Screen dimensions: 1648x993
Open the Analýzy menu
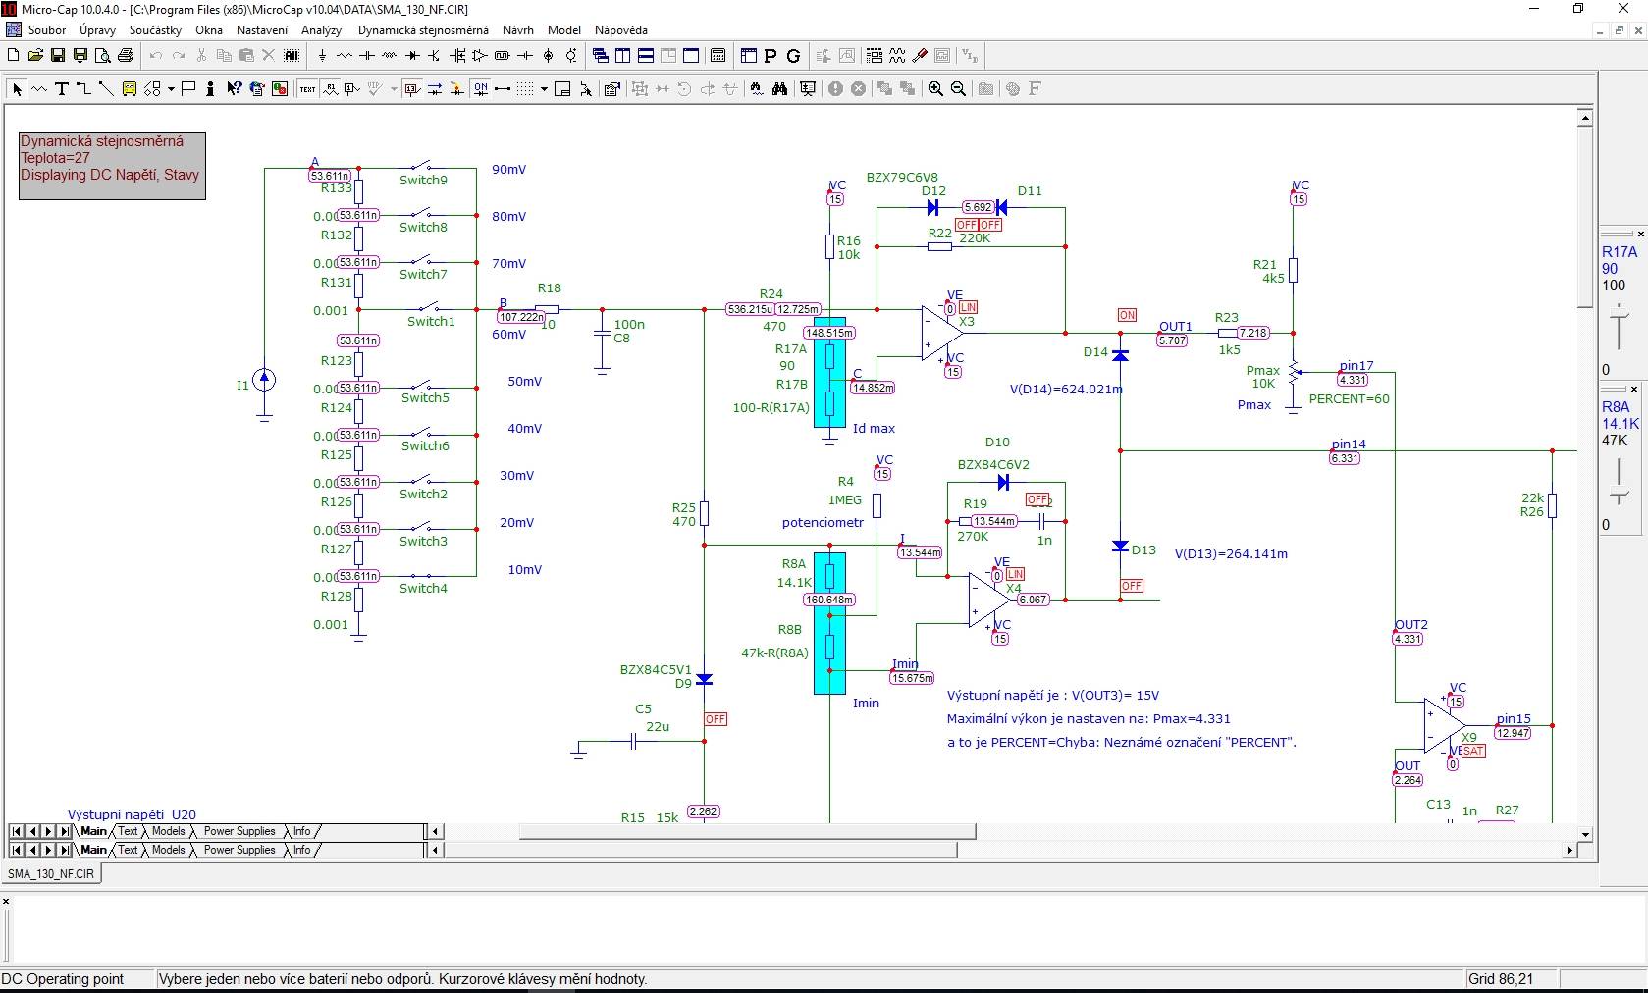click(x=321, y=30)
